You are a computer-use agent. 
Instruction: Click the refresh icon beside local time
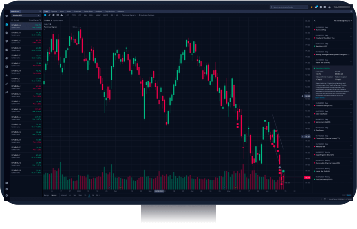click(324, 199)
